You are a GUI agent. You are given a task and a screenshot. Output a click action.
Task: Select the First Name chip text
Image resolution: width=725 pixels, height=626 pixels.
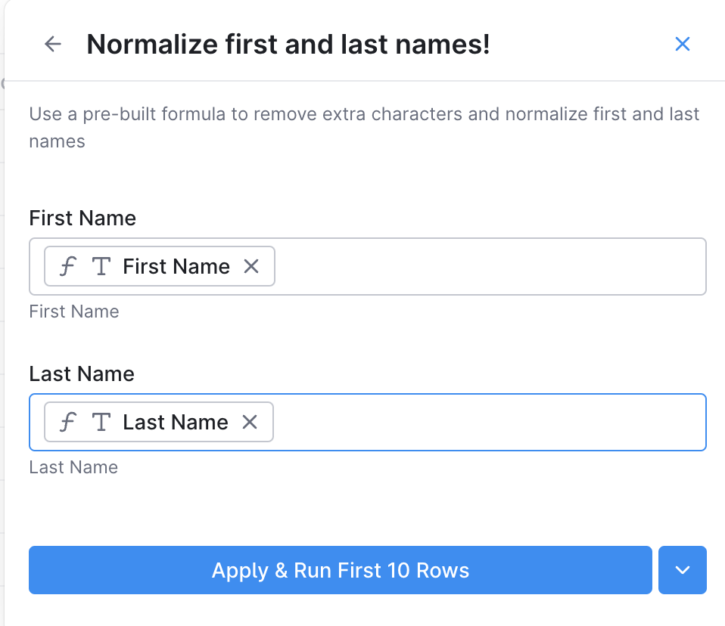click(176, 266)
